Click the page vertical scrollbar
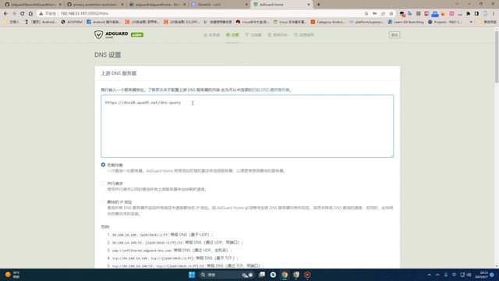 click(497, 57)
